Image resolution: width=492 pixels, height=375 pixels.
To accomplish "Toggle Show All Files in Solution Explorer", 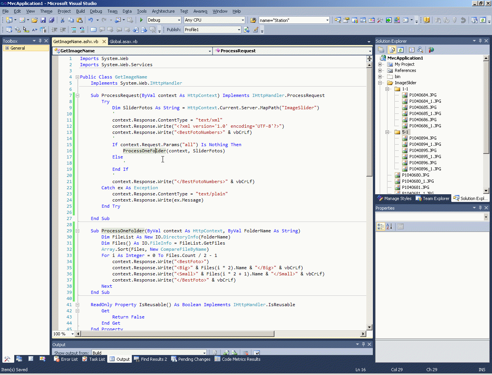I will (x=392, y=50).
